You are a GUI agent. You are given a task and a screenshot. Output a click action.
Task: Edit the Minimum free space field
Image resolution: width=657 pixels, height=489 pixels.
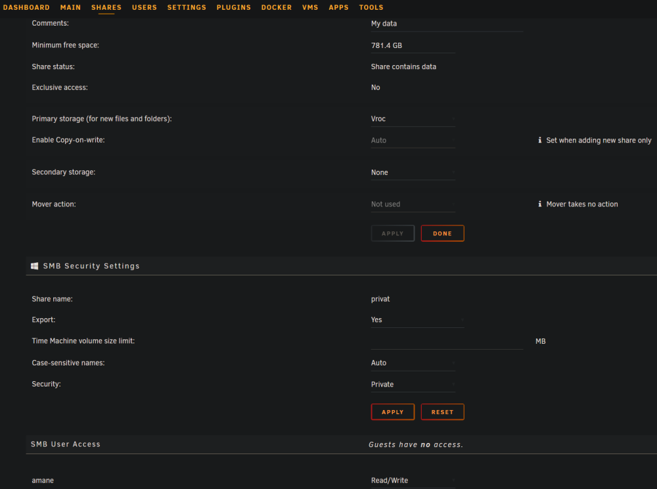pos(413,45)
